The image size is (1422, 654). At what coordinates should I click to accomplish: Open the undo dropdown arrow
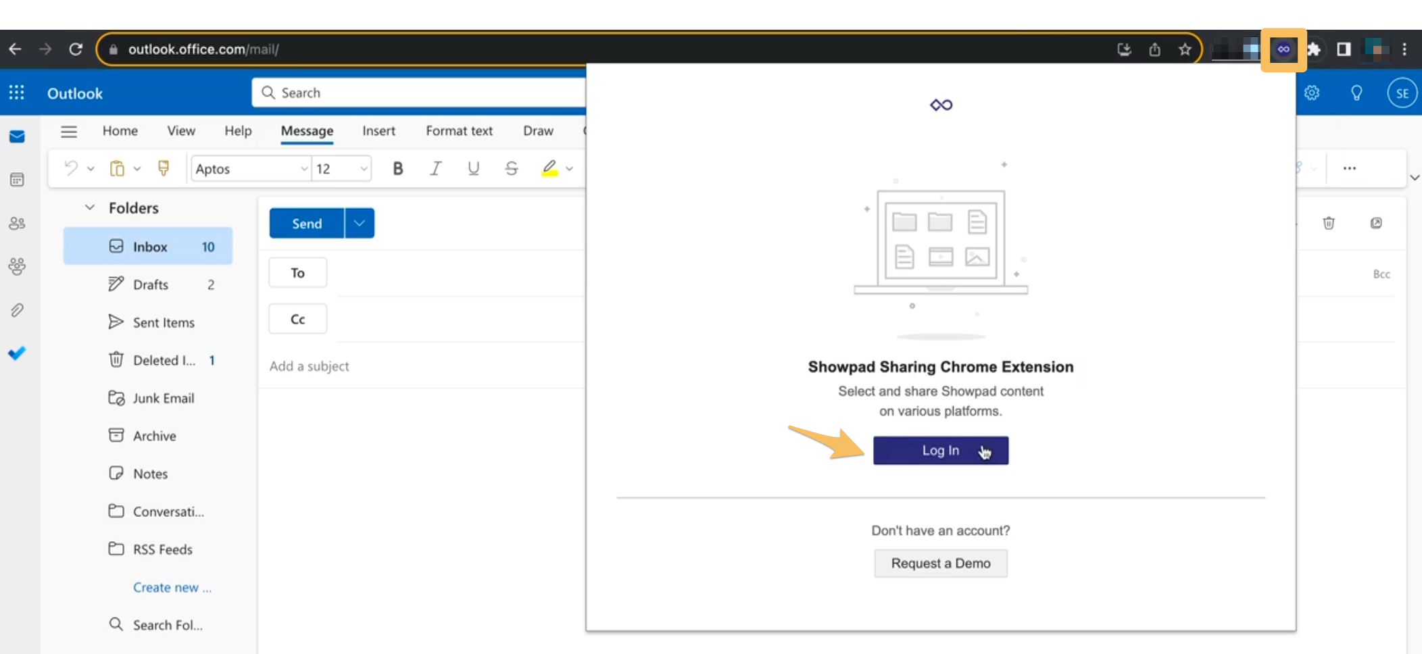(x=91, y=169)
